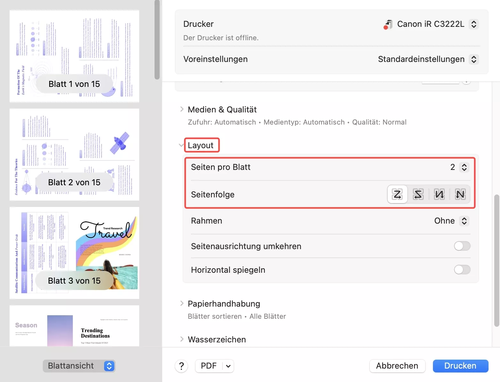Click the Drucken button

[x=460, y=366]
